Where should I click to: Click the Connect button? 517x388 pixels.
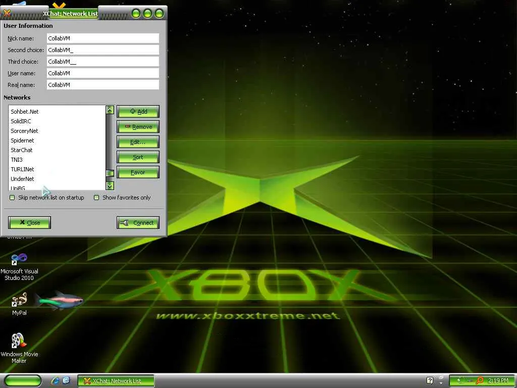pyautogui.click(x=138, y=223)
